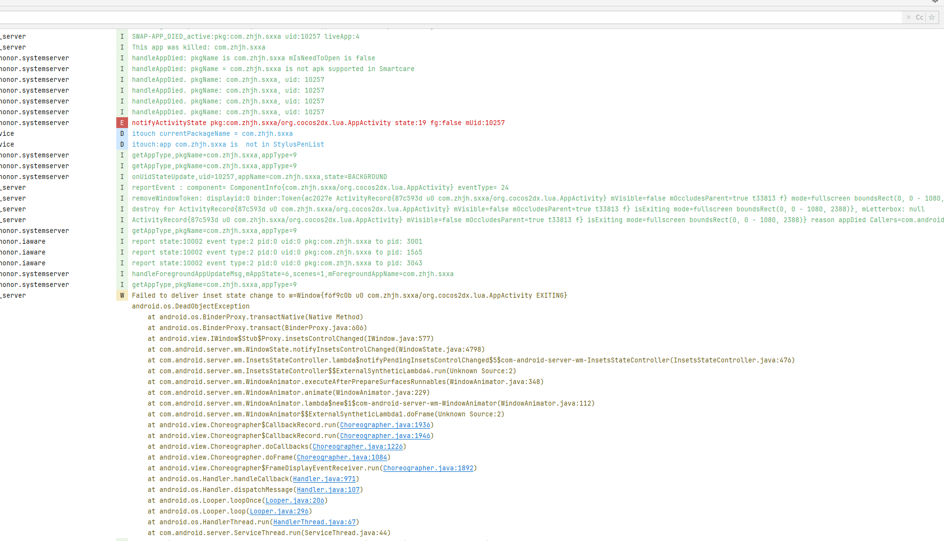The width and height of the screenshot is (944, 541).
Task: Click the favorite star icon in filter bar
Action: [932, 17]
